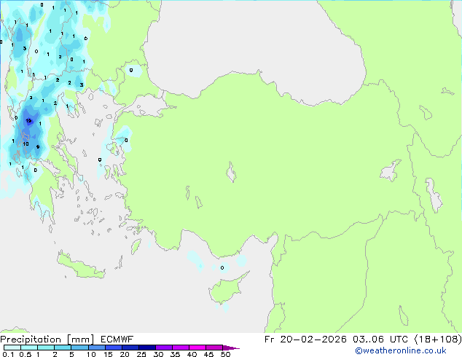Click legend swatch between 0.5 and 1
This screenshot has width=462, height=357.
pos(29,348)
